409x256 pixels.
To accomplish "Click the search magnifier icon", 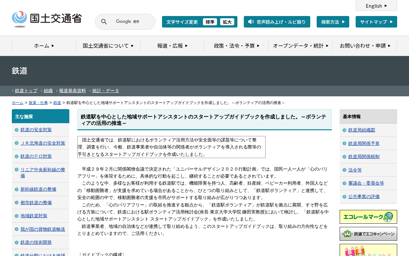I will coord(104,22).
